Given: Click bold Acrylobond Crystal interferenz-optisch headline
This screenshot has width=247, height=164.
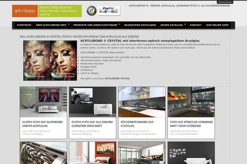Looking at the screenshot, I should 140,41.
